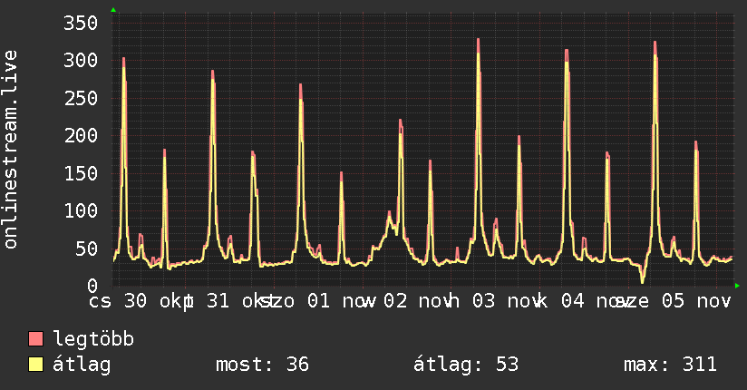
Task: Click the pink legtöbb legend swatch
Action: pyautogui.click(x=35, y=338)
